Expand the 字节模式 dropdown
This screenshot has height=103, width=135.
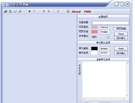coord(108,37)
